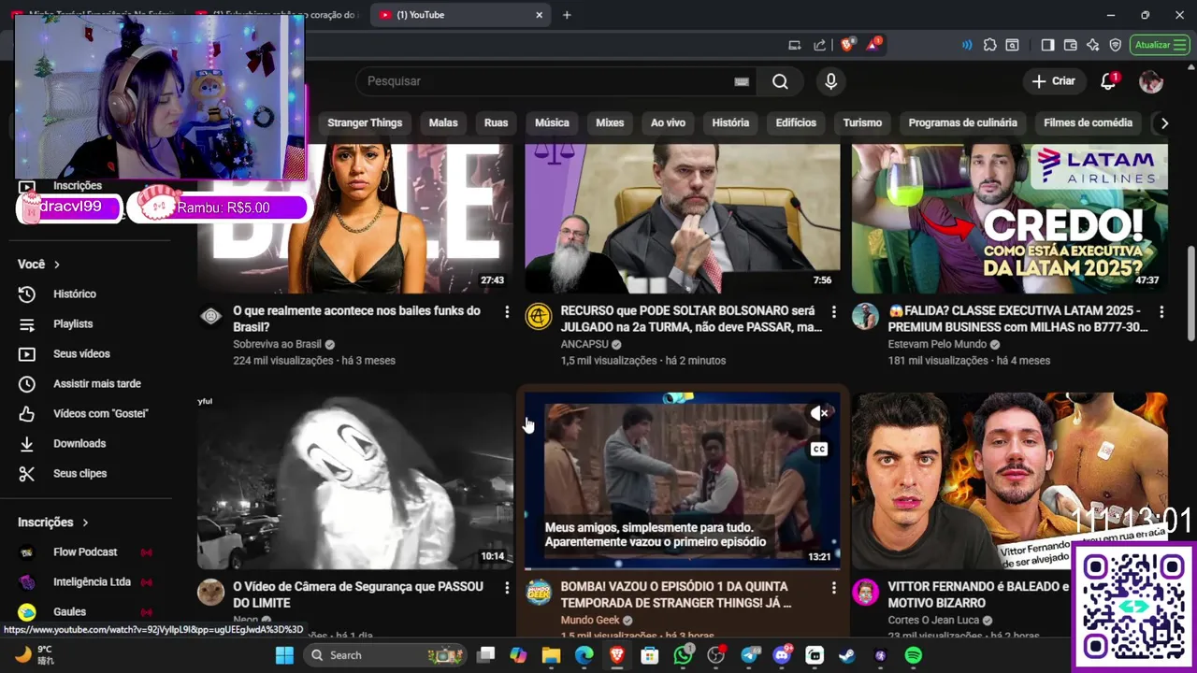Open the YouTube notifications bell

coord(1108,81)
